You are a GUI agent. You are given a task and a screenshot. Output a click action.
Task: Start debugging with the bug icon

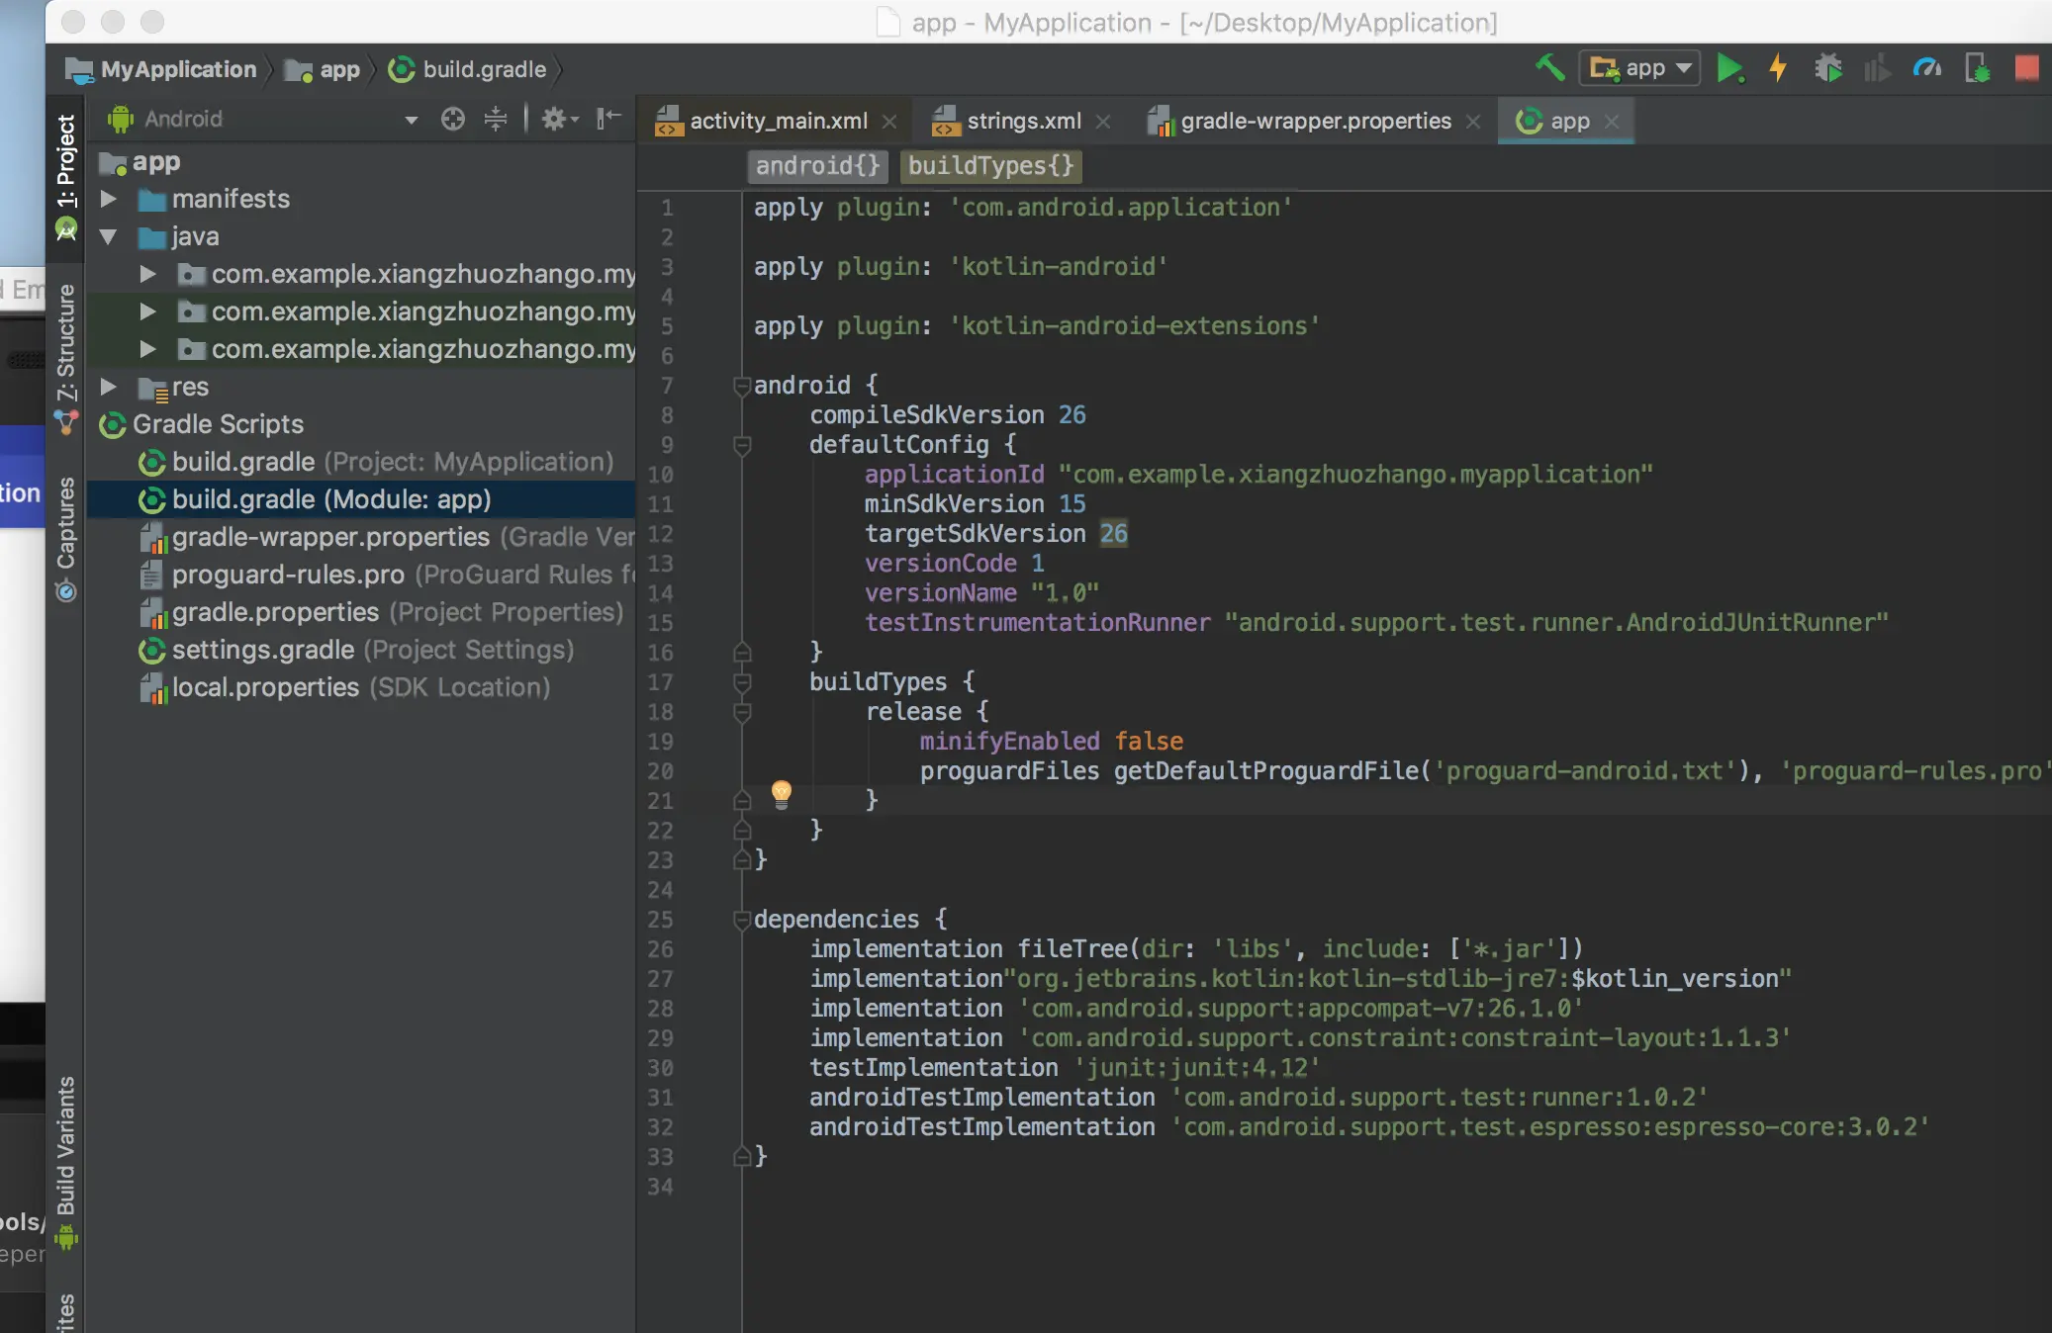(x=1827, y=68)
